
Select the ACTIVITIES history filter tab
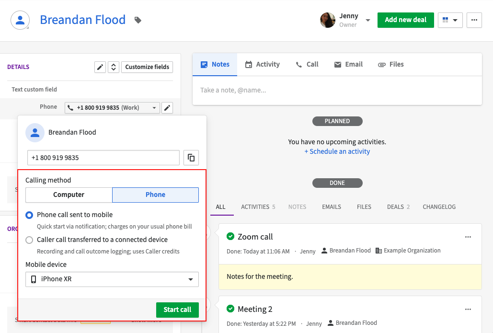pos(258,207)
